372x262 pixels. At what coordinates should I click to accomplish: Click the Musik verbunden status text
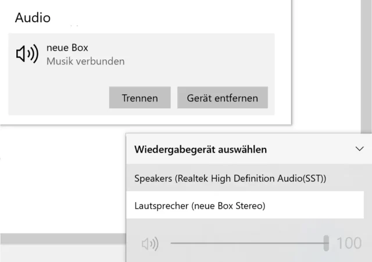pos(85,61)
